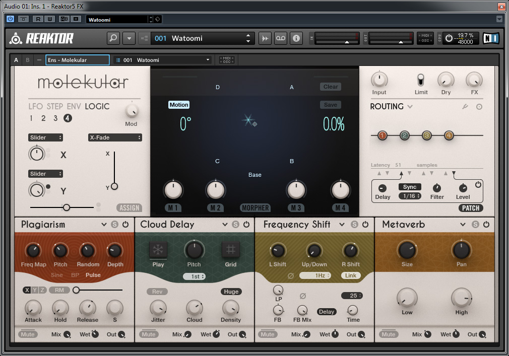The height and width of the screenshot is (356, 509).
Task: Click the Cloud Delay Grid icon
Action: pos(231,250)
